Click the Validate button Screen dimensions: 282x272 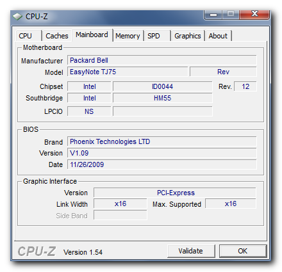pos(191,251)
